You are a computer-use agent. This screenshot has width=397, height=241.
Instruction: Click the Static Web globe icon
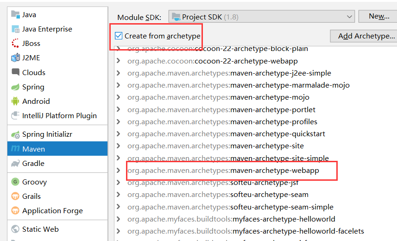15,229
